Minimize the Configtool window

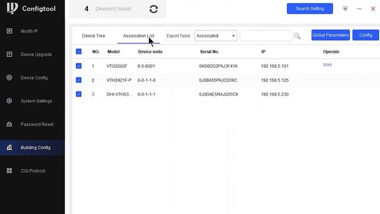359,9
